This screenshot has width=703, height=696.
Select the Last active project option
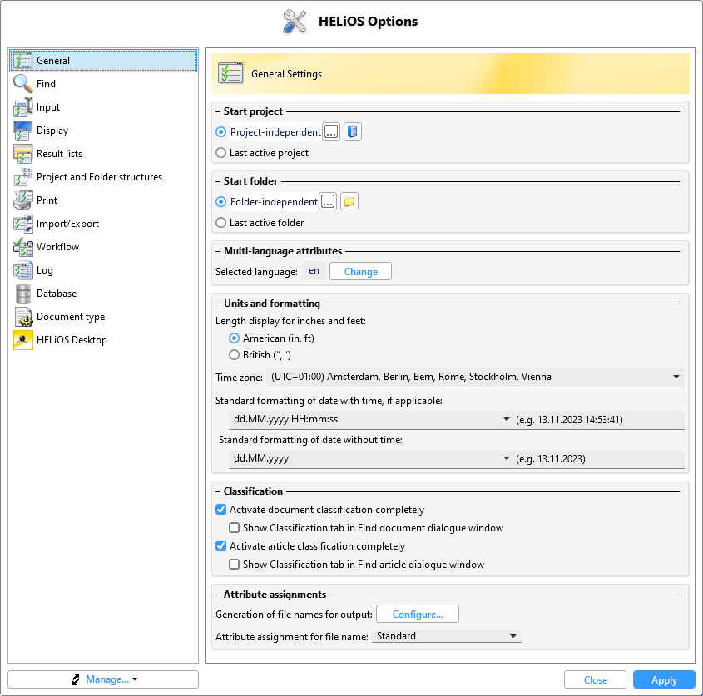tap(220, 153)
